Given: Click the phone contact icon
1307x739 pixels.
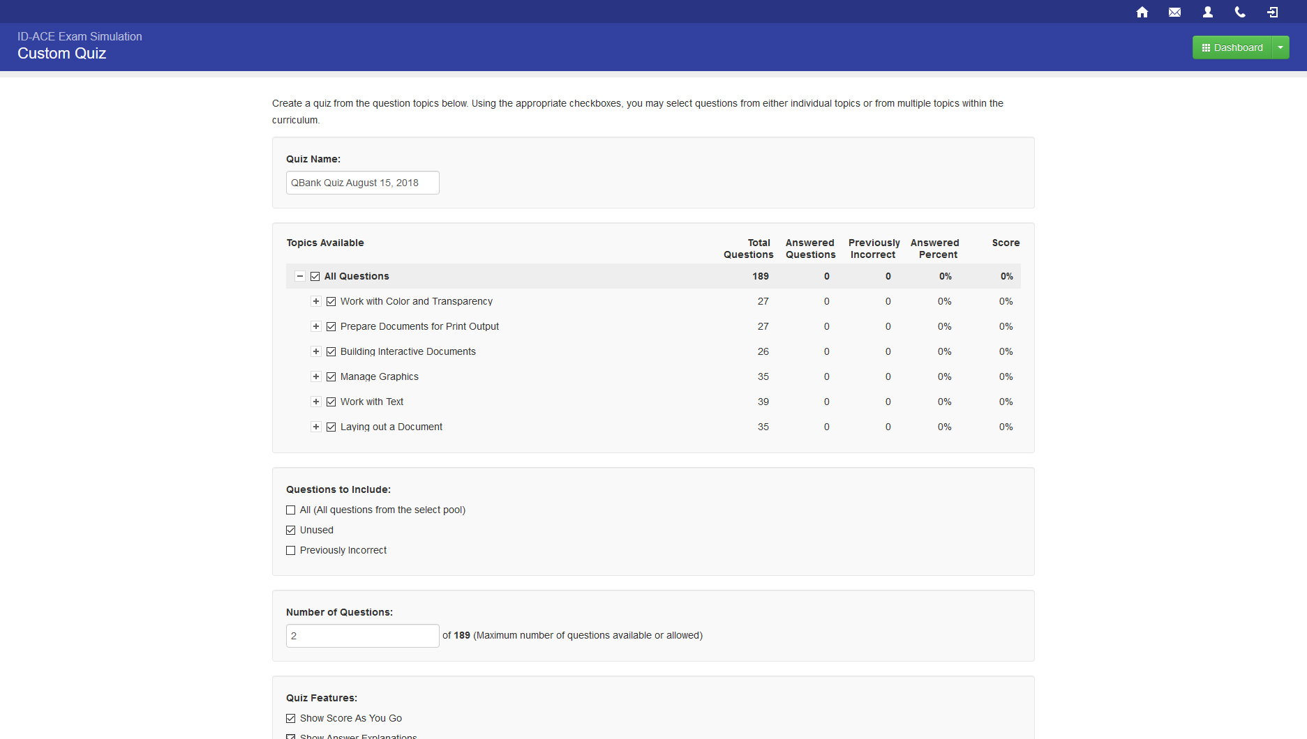Looking at the screenshot, I should pyautogui.click(x=1240, y=12).
